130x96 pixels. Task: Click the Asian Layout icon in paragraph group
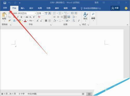tap(67, 20)
